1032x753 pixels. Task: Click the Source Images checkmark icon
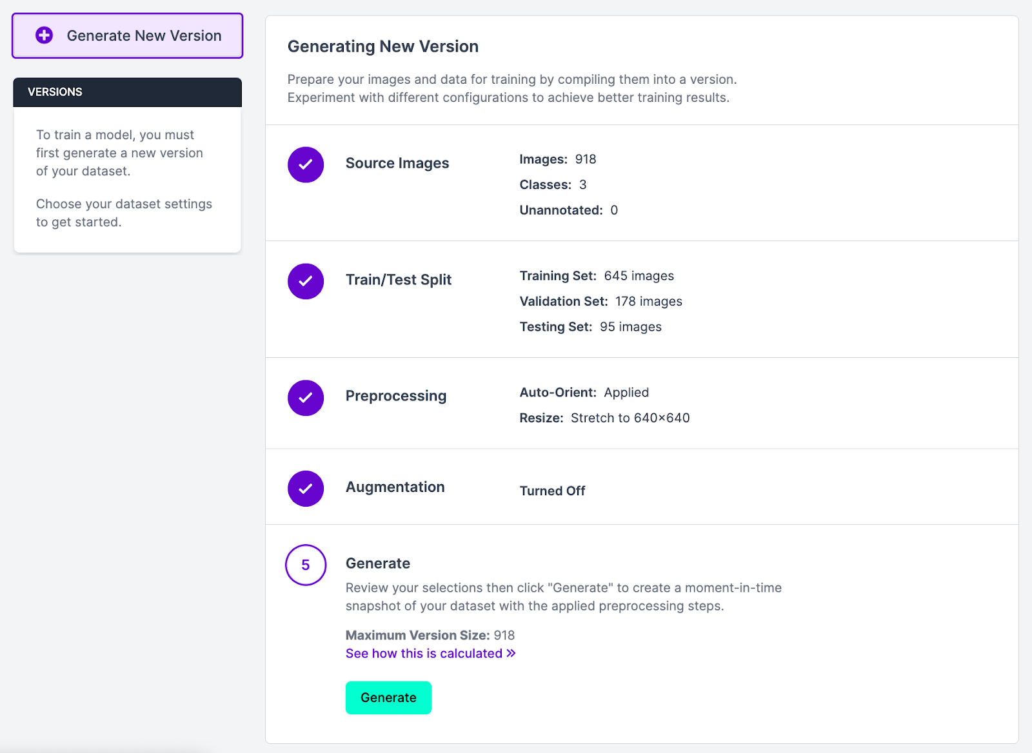pyautogui.click(x=306, y=164)
